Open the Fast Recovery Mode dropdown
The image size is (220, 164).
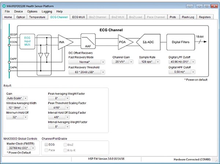click(x=87, y=62)
